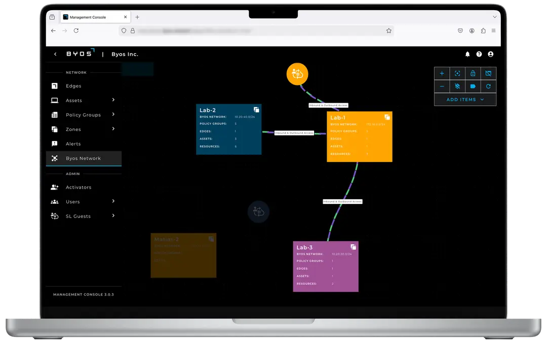Image resolution: width=547 pixels, height=343 pixels.
Task: Open the copy icon on Lab-1 card
Action: pos(387,117)
